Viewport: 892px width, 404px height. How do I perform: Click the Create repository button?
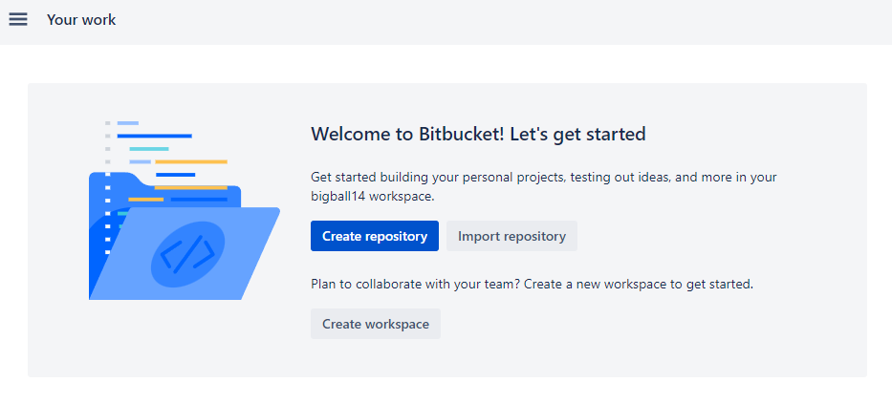(x=375, y=236)
